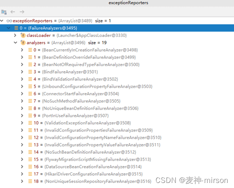Image resolution: width=234 pixels, height=188 pixels.
Task: Select the ValidationExceptionFailureAnalyzer@3508 row
Action: tap(117, 123)
